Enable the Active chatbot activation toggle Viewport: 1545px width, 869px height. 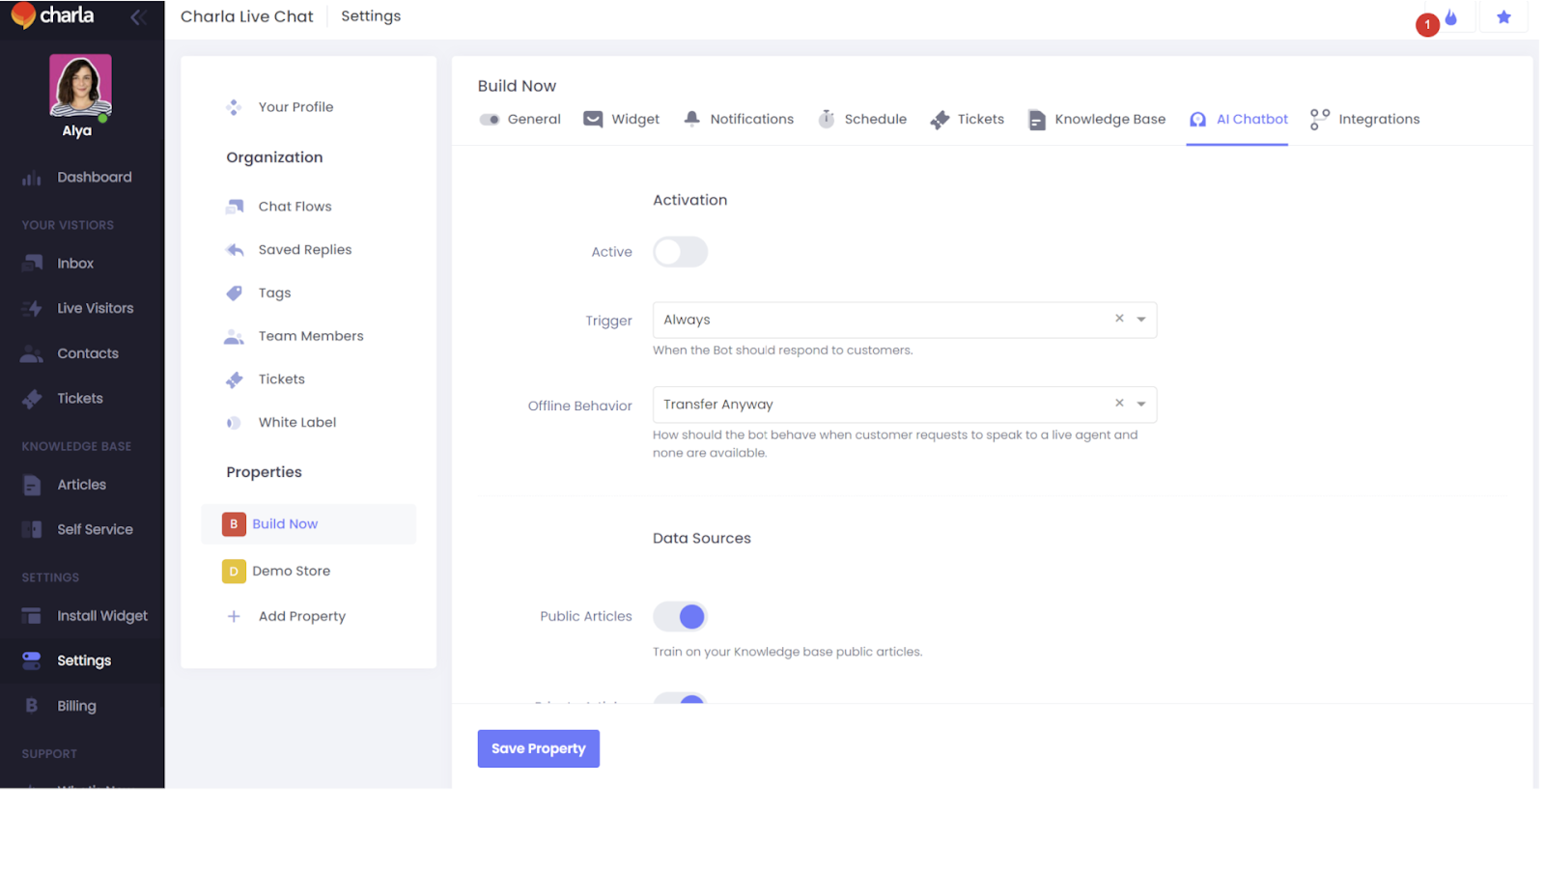(680, 252)
